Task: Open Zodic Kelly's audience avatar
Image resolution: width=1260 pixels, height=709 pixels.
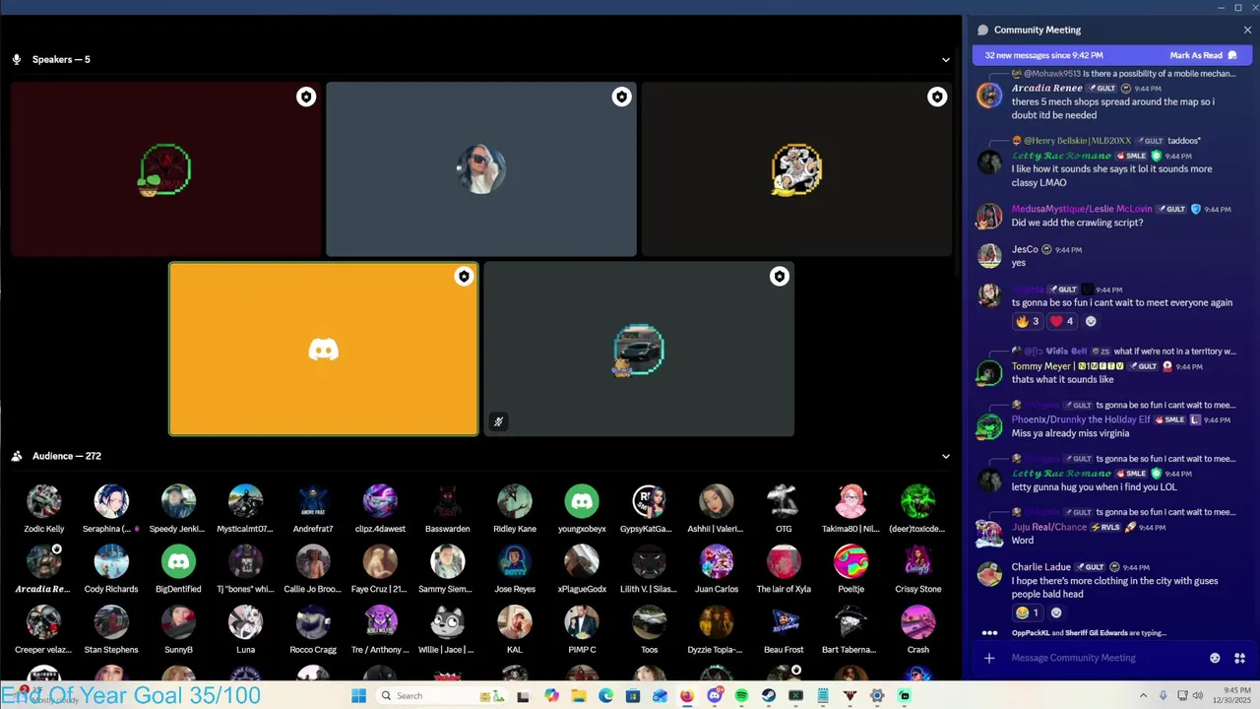Action: point(44,501)
